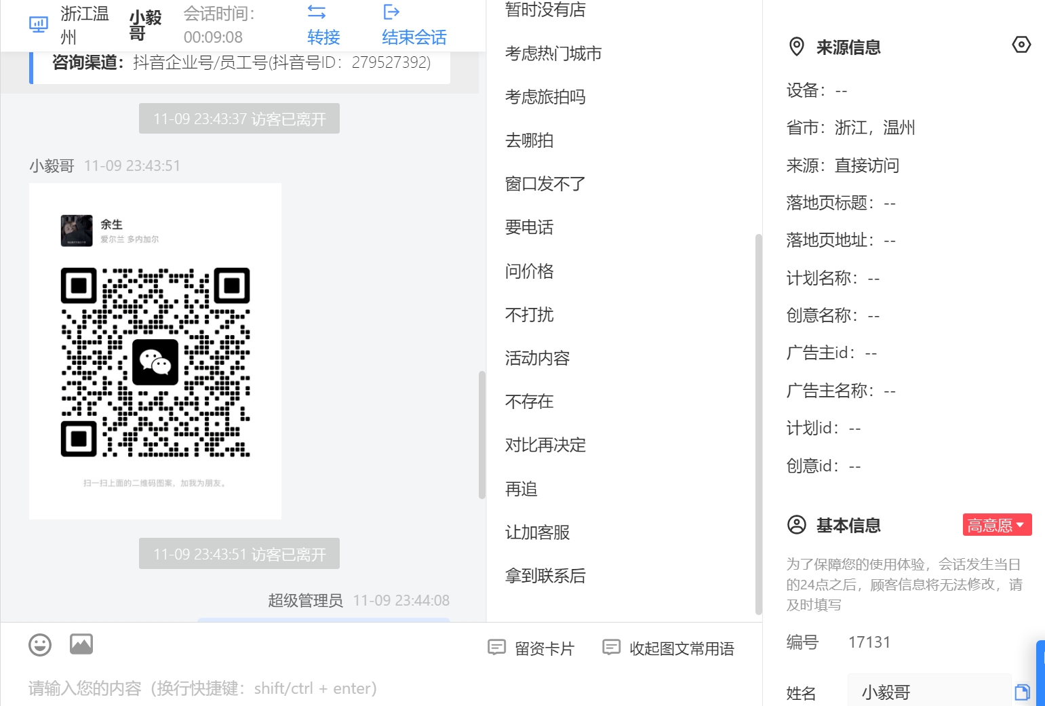This screenshot has width=1045, height=706.
Task: Click 转接 to transfer the session
Action: tap(323, 37)
